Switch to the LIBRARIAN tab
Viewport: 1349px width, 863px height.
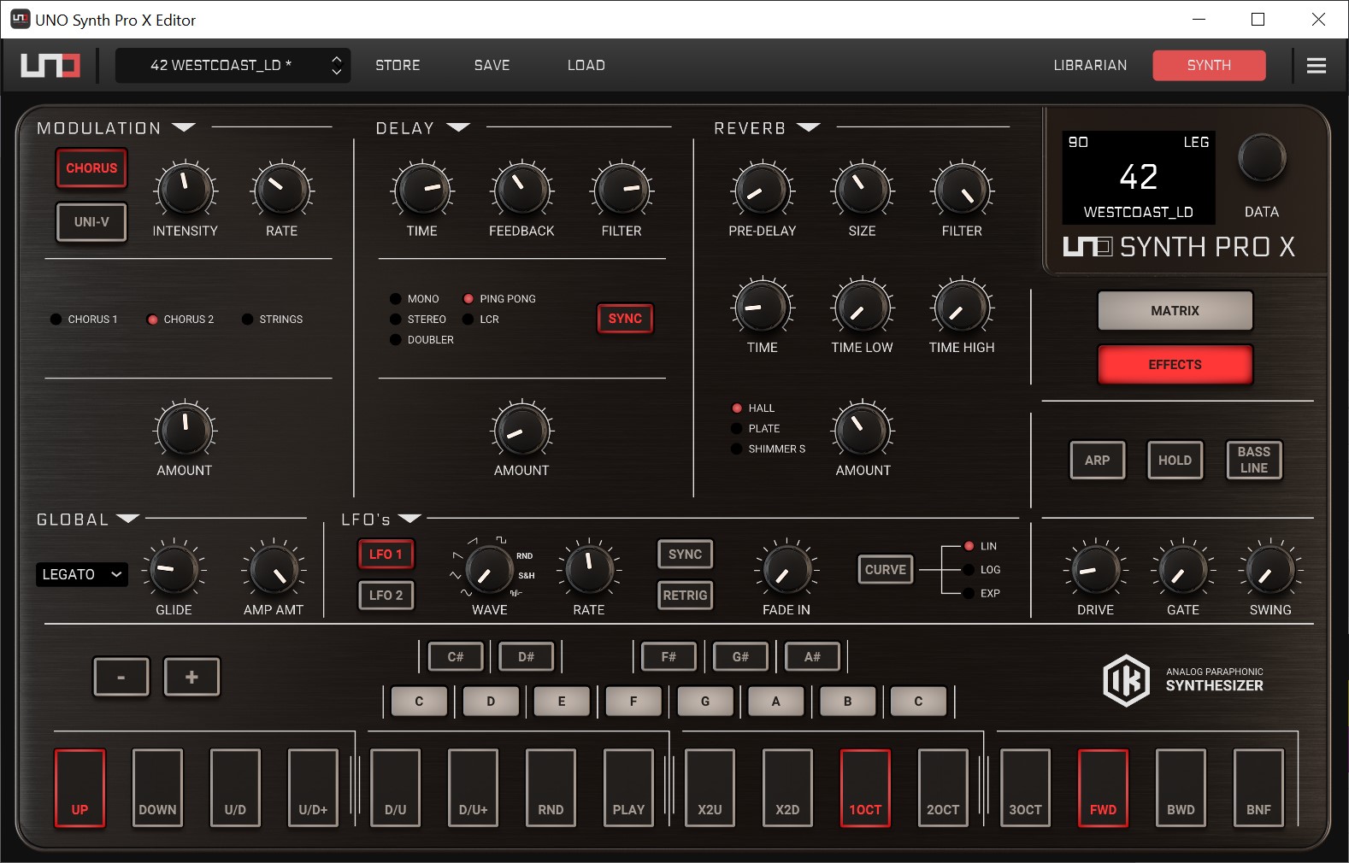pyautogui.click(x=1090, y=65)
